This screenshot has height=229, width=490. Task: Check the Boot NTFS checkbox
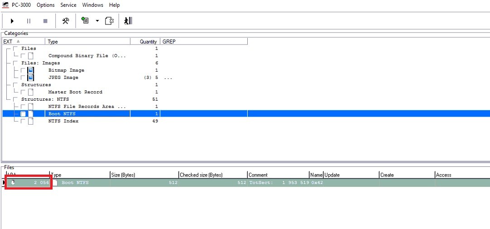[x=23, y=114]
